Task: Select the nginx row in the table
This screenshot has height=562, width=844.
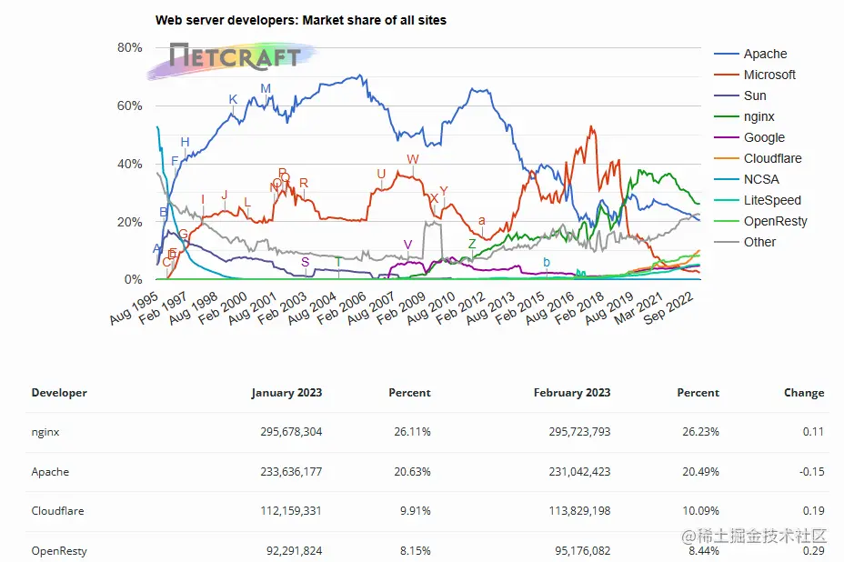Action: 427,432
